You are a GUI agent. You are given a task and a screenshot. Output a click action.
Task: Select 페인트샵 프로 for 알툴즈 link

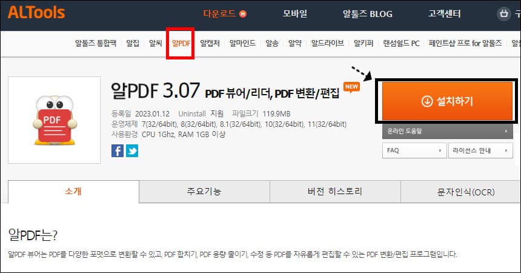[465, 43]
